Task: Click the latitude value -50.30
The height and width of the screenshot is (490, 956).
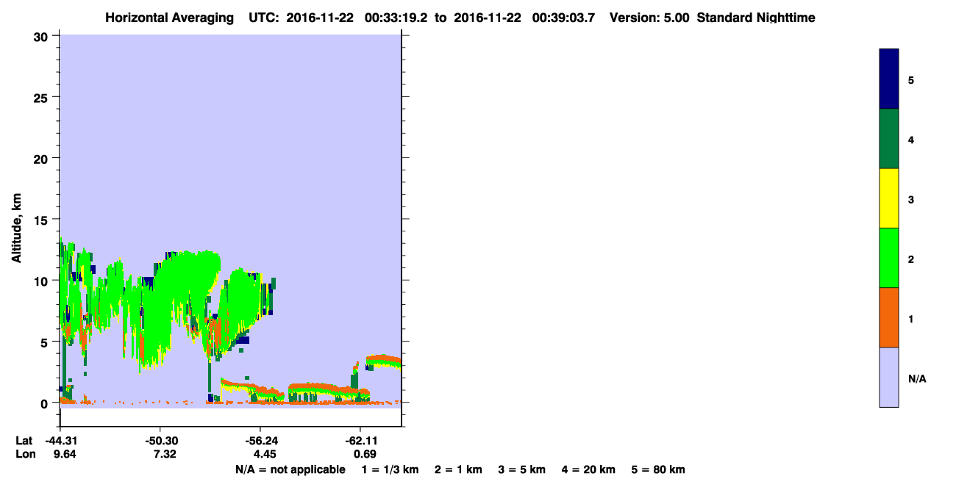Action: [x=160, y=441]
